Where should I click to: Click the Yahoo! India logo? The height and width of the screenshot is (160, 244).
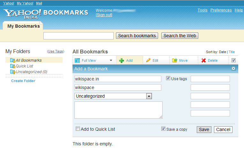[22, 14]
